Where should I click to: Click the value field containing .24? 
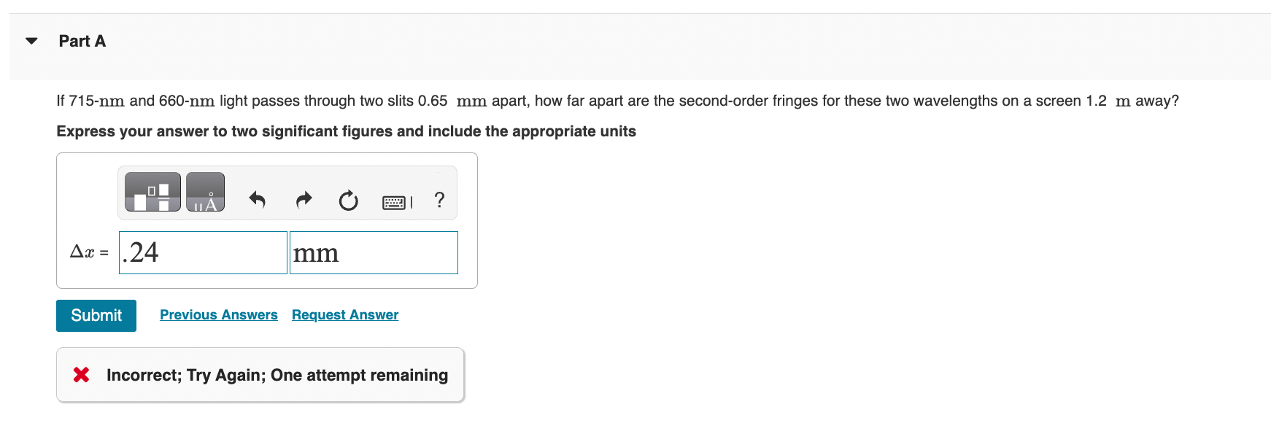(203, 253)
